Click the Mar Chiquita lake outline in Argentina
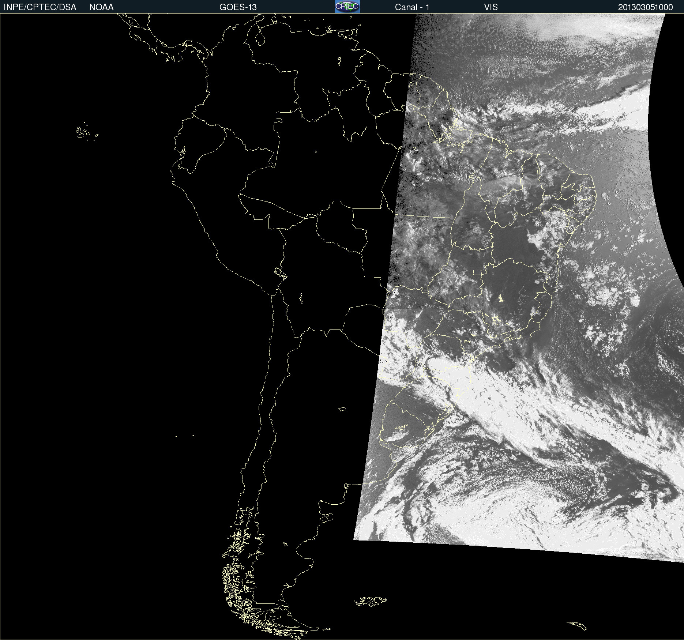 click(342, 409)
